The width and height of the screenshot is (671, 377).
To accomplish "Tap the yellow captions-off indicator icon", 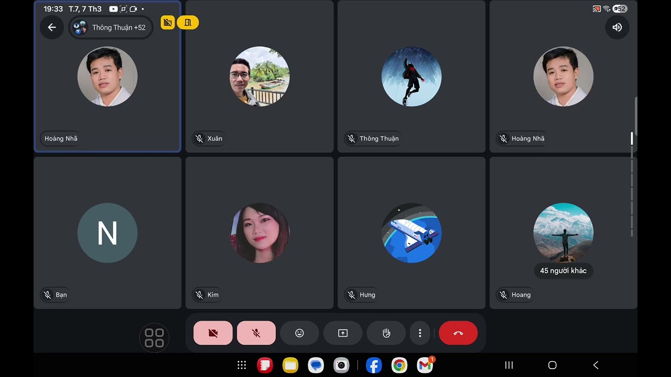I will (168, 23).
